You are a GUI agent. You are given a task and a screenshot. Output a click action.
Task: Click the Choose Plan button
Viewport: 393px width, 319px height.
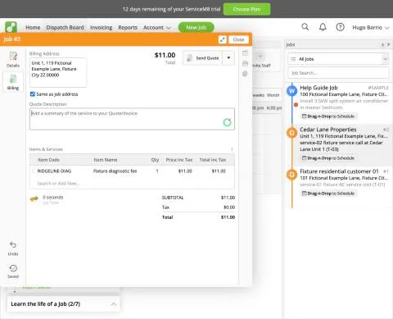246,9
